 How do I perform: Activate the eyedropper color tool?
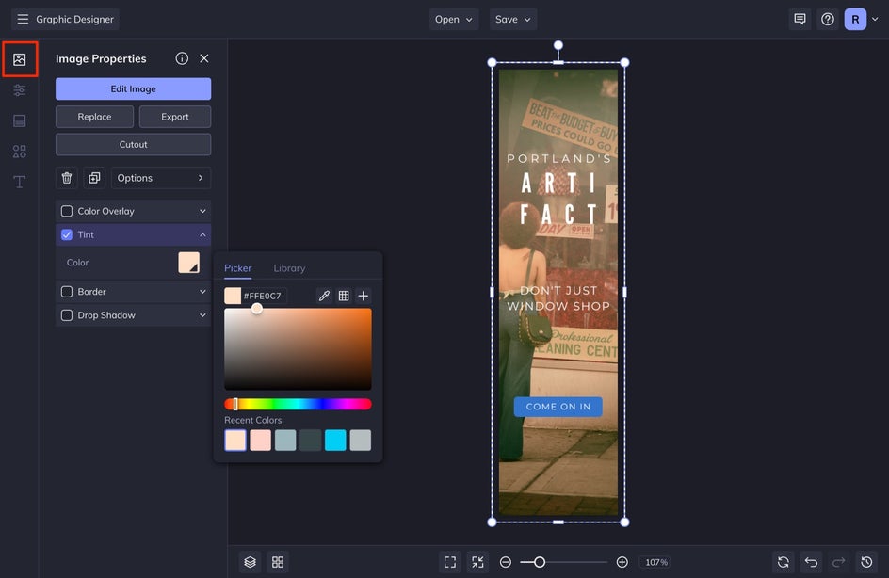tap(324, 296)
